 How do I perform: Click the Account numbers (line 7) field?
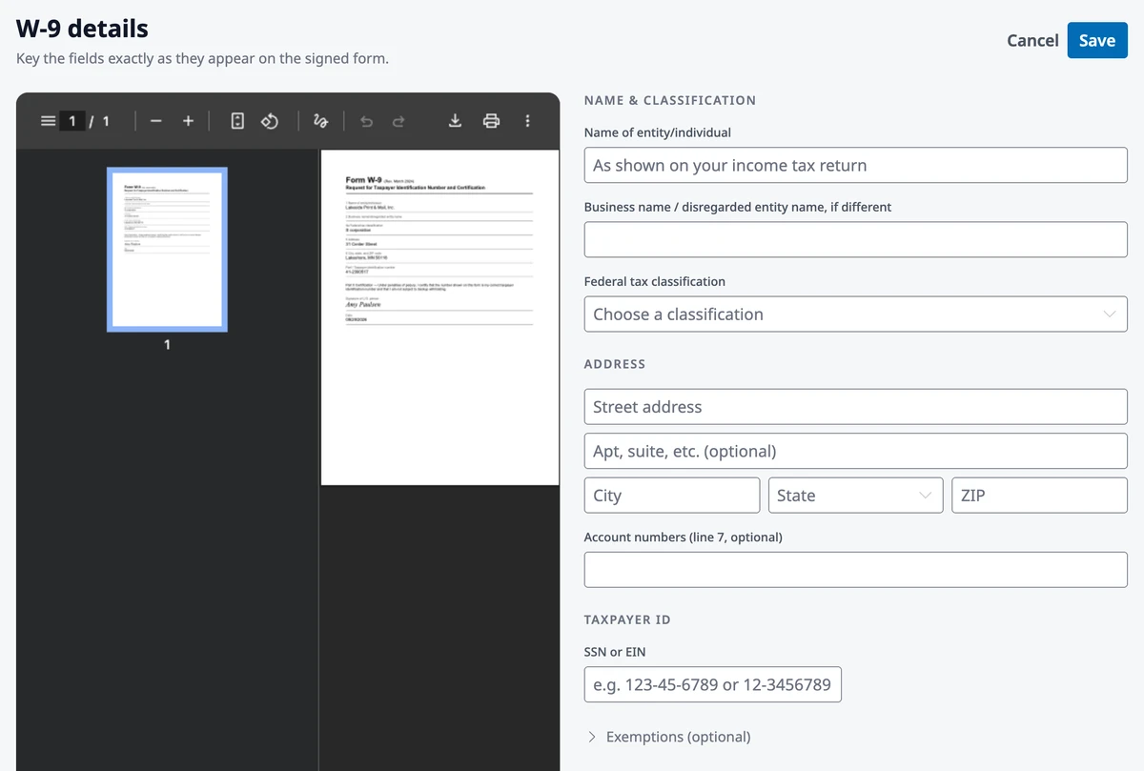(x=855, y=569)
